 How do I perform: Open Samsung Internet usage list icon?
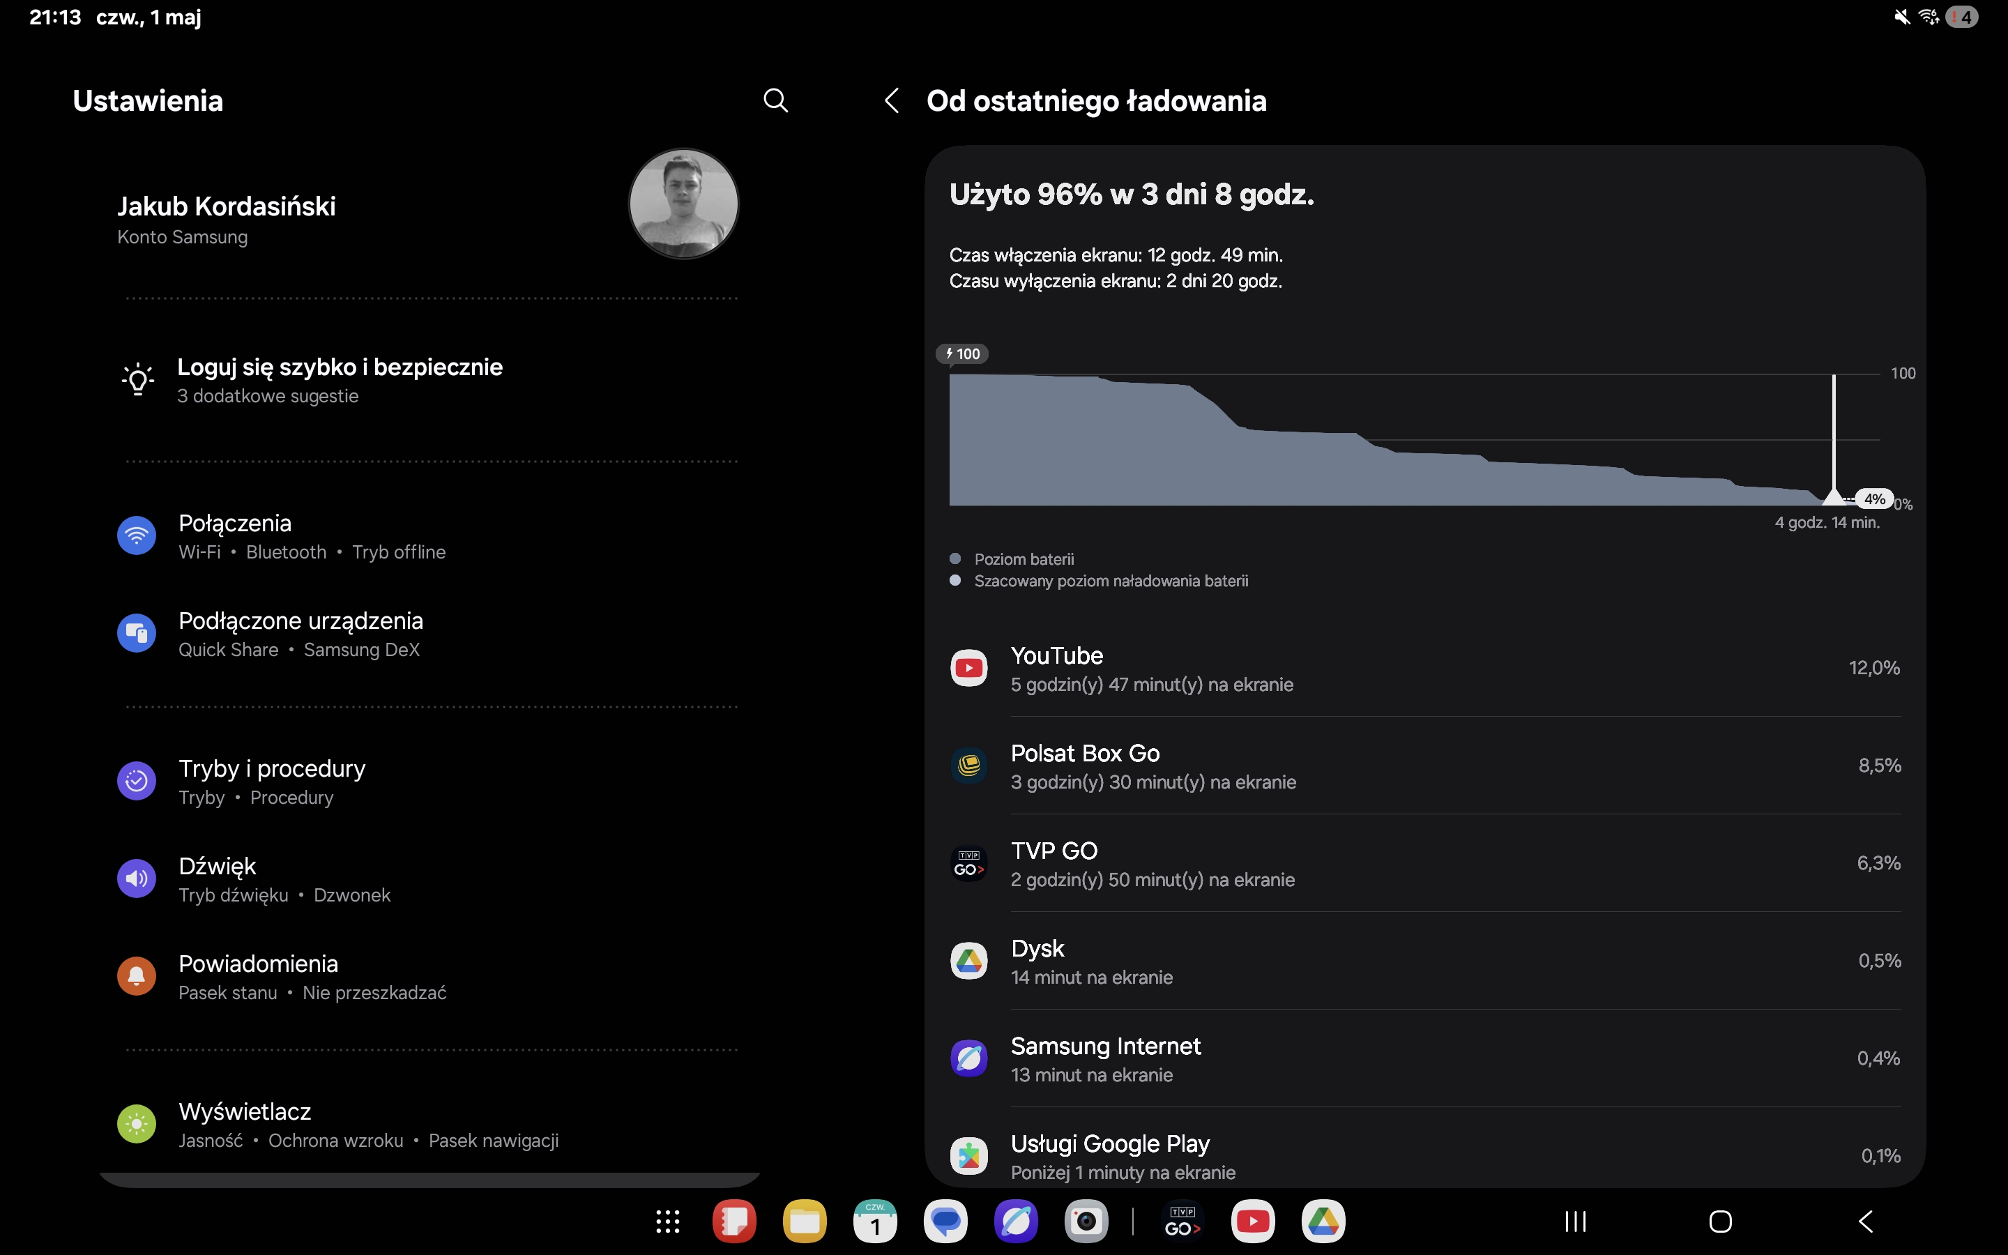pos(968,1058)
